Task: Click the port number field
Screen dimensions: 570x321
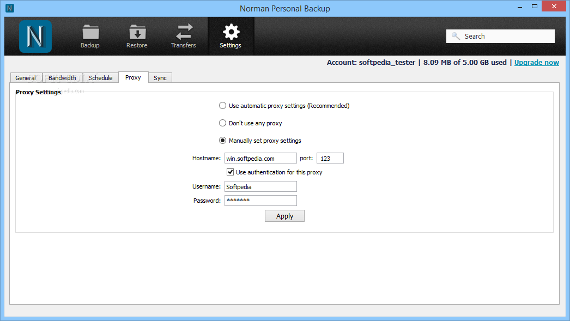Action: (x=330, y=158)
